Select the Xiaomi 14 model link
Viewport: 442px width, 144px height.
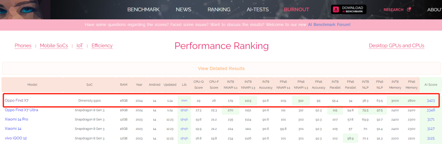click(x=13, y=129)
